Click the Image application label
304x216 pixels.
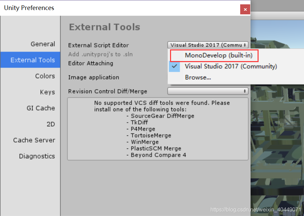(x=94, y=77)
